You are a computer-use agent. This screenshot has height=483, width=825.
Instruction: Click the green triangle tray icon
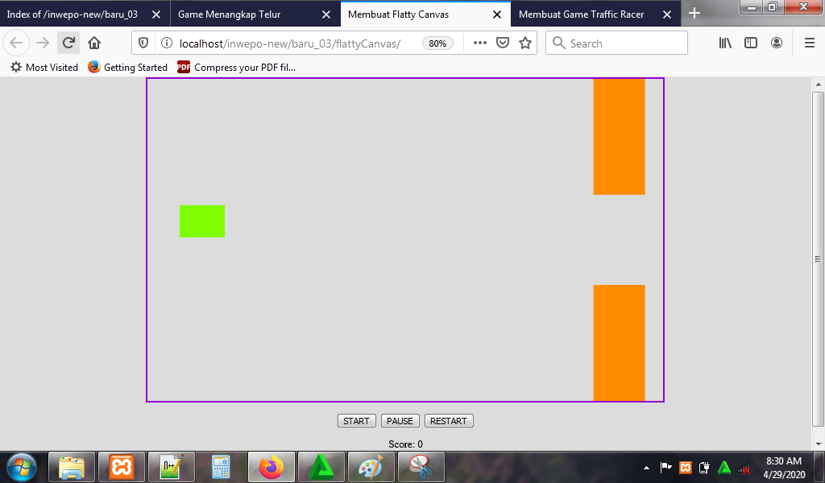[x=724, y=467]
